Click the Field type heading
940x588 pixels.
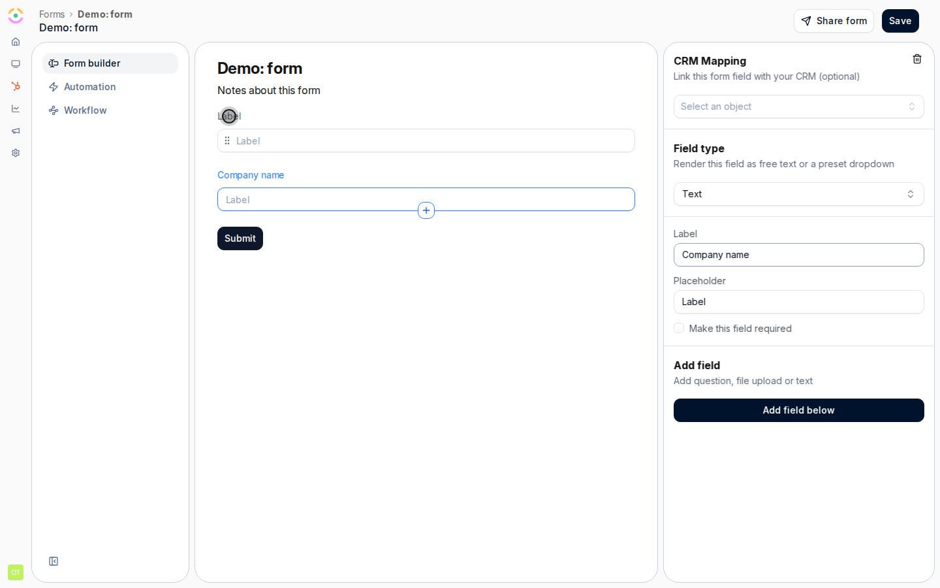tap(699, 148)
